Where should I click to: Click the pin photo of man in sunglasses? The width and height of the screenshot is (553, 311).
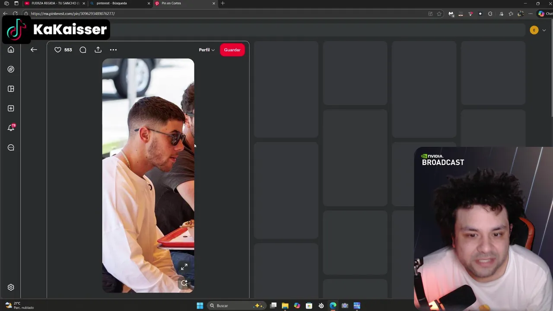coord(148,175)
